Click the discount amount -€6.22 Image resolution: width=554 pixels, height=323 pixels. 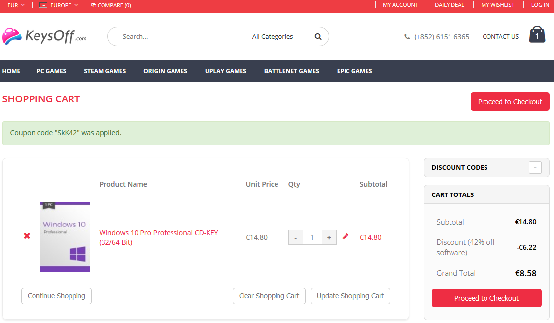526,247
